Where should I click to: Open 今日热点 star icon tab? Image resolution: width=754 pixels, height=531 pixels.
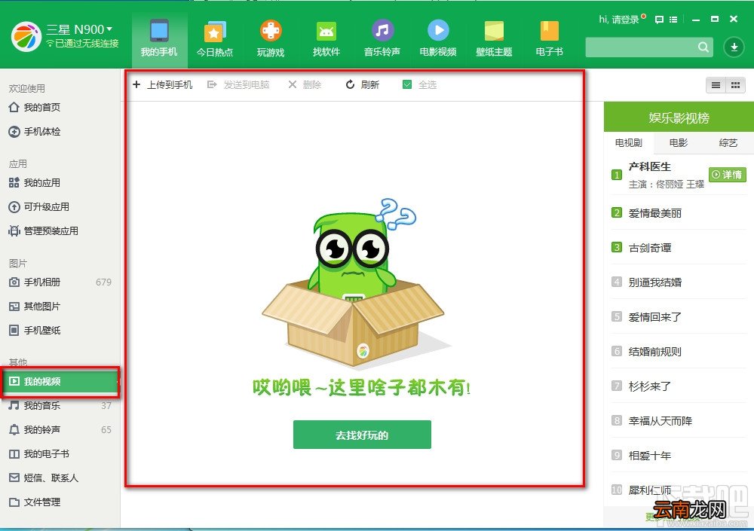coord(215,40)
